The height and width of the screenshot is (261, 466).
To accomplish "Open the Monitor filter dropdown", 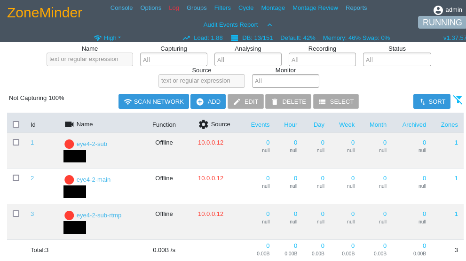I will click(x=285, y=81).
